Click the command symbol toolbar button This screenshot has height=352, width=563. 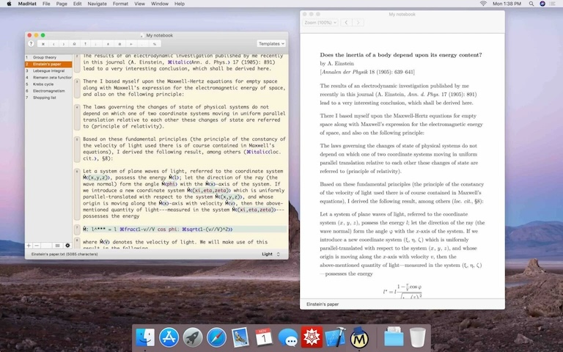click(x=43, y=44)
